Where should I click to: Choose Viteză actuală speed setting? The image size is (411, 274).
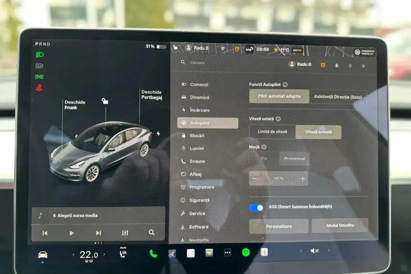pyautogui.click(x=318, y=132)
